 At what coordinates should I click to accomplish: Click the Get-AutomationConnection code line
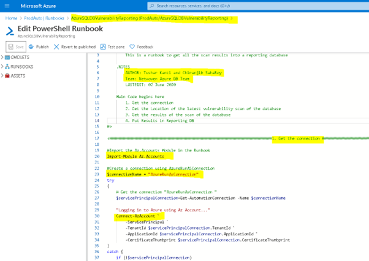(x=200, y=198)
